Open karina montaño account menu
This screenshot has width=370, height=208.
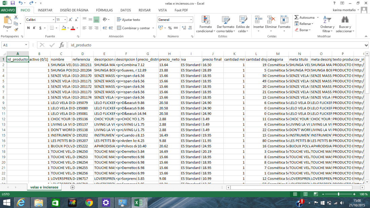click(x=346, y=10)
